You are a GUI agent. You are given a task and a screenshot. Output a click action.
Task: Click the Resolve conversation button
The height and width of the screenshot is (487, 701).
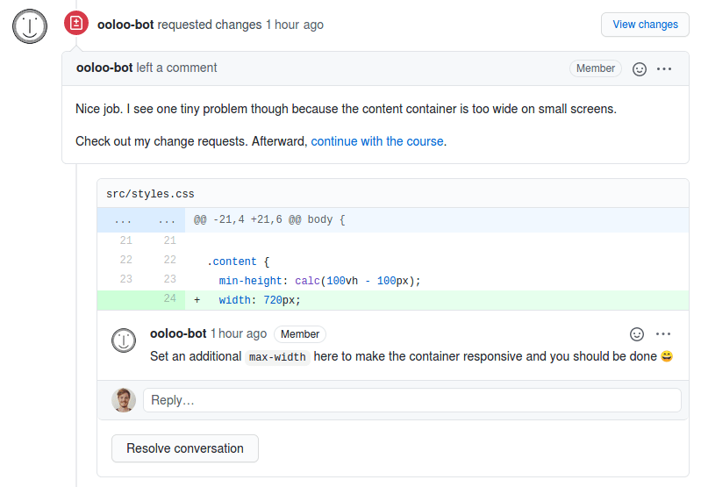pos(184,448)
